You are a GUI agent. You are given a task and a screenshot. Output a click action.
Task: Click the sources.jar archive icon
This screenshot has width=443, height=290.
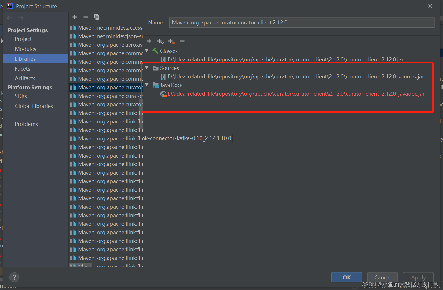[x=163, y=76]
